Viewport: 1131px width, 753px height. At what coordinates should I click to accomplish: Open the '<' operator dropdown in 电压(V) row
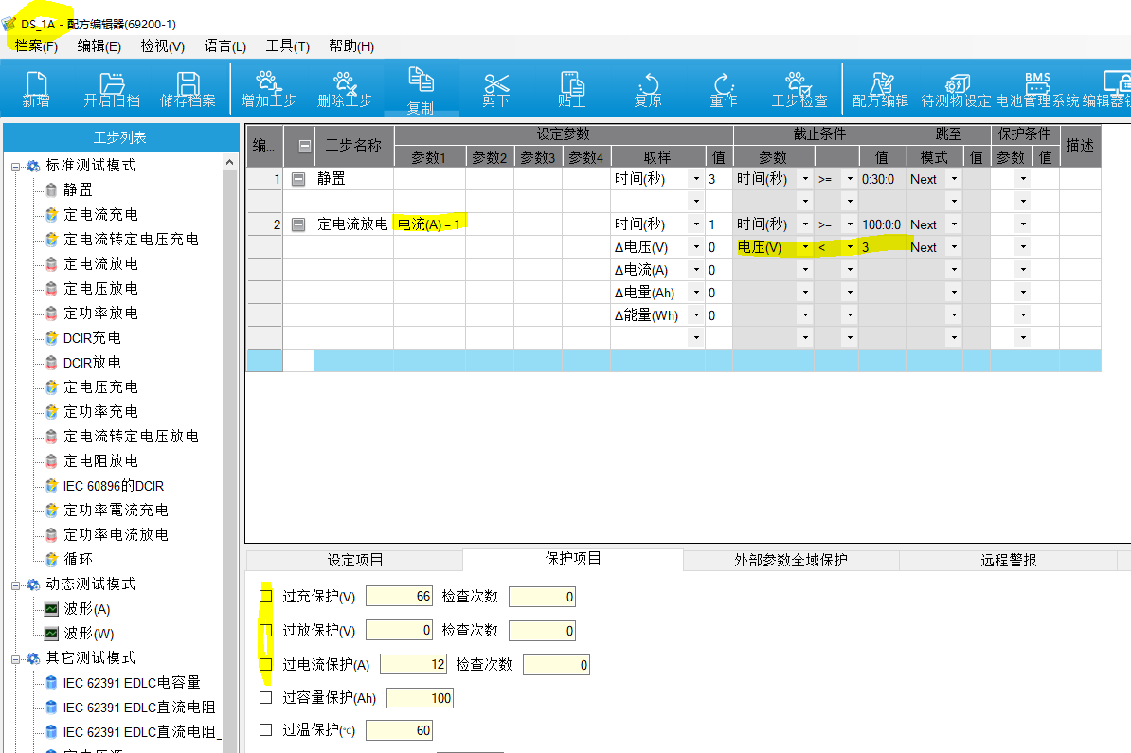coord(850,247)
